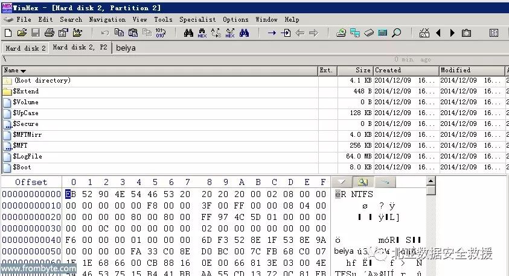The width and height of the screenshot is (509, 276).
Task: Click the Go To Offset arrow icon
Action: [272, 33]
